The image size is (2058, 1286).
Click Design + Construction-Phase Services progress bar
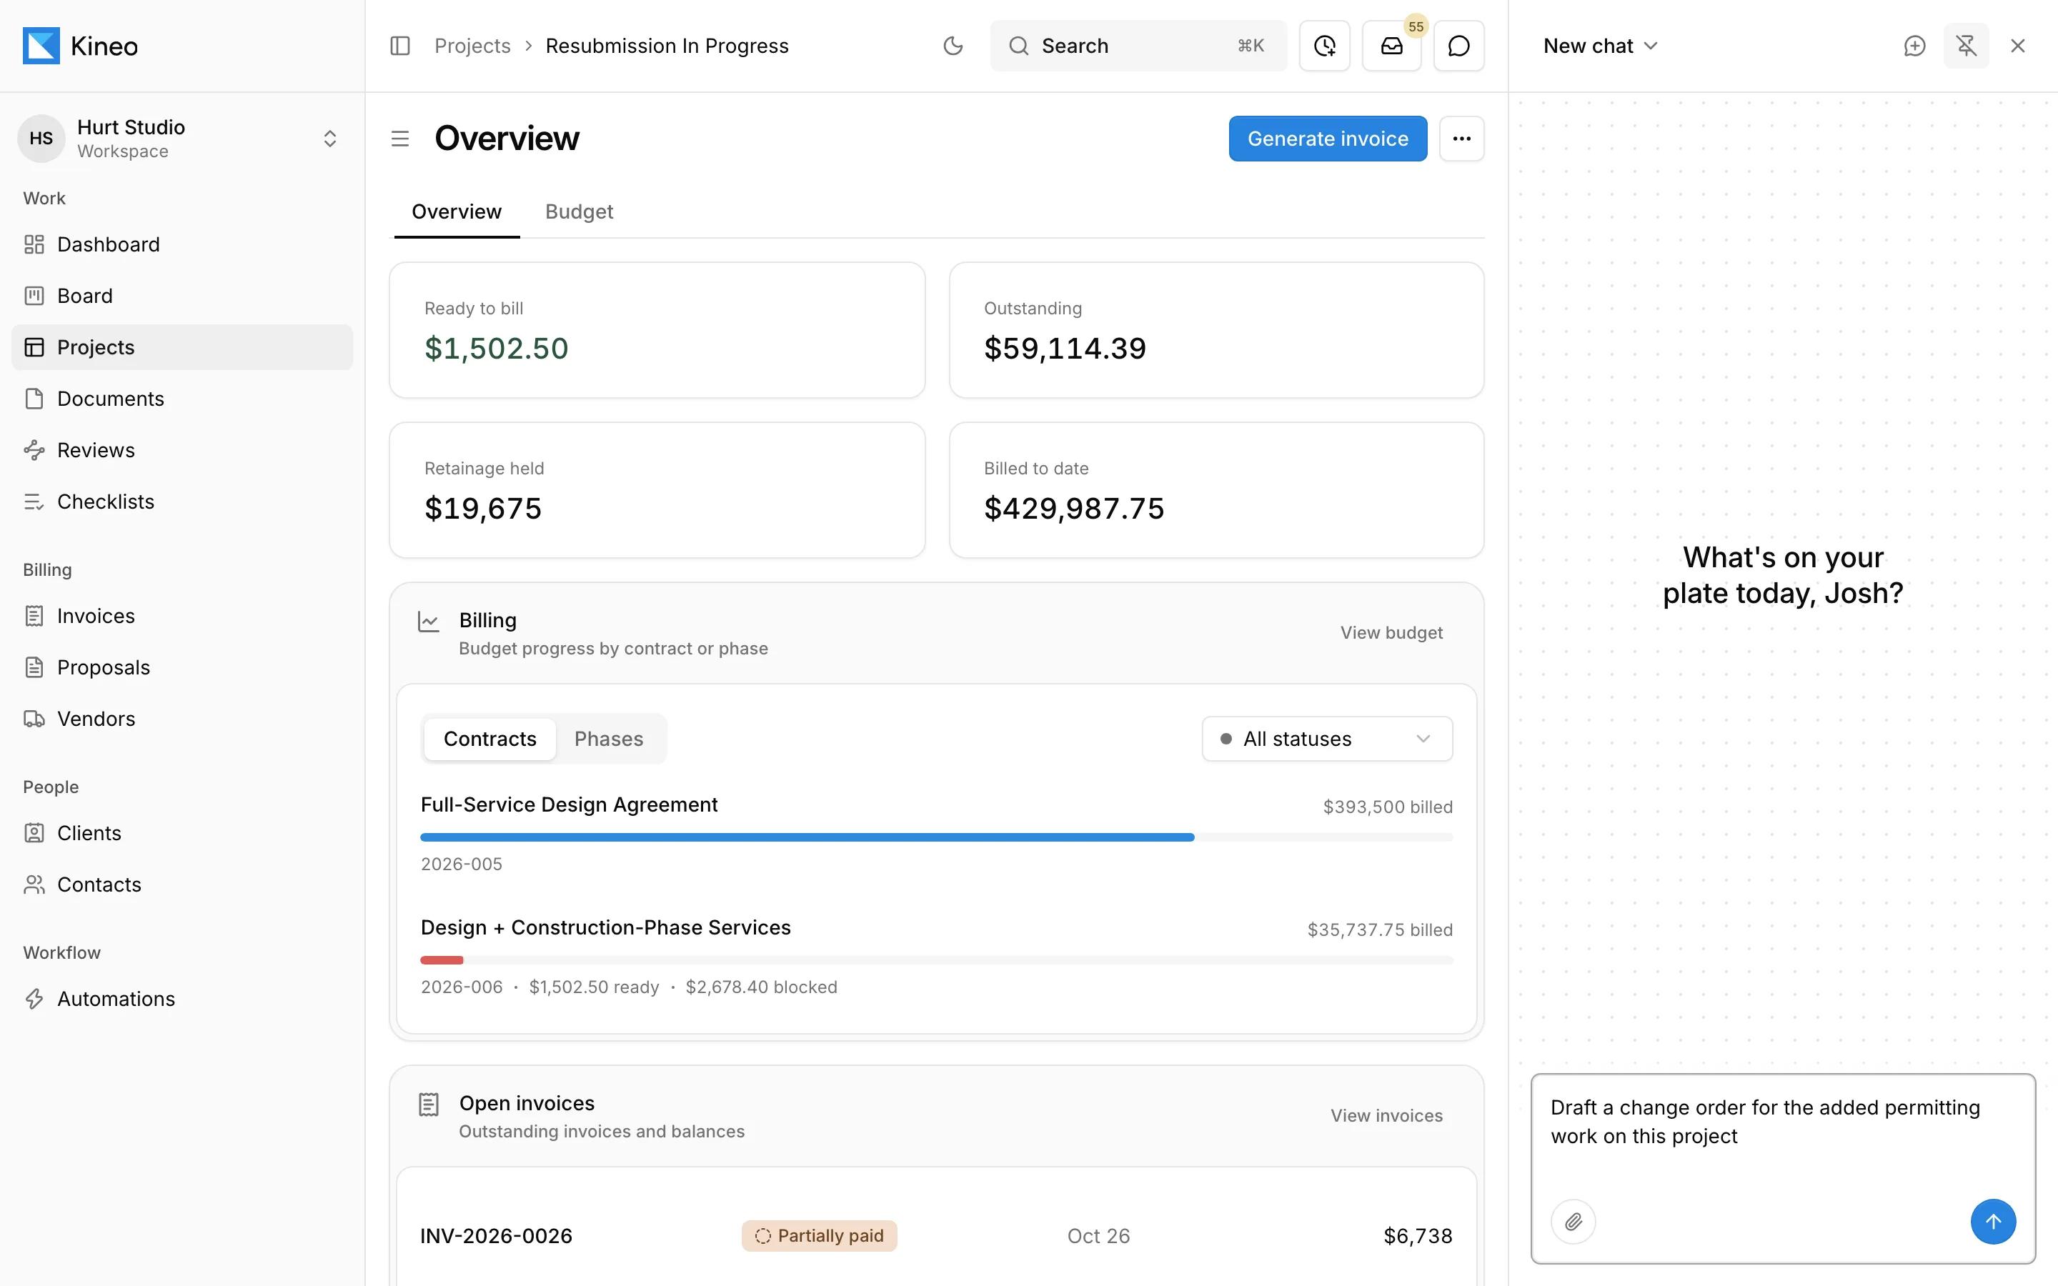pos(936,960)
